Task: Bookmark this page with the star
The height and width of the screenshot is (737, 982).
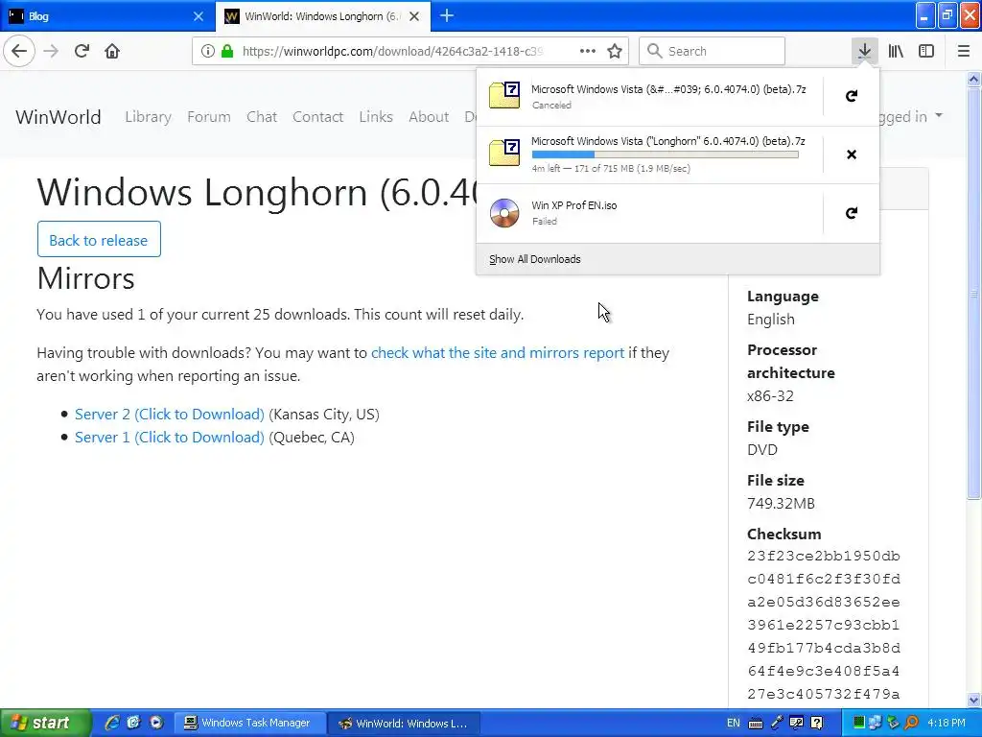Action: click(x=615, y=51)
